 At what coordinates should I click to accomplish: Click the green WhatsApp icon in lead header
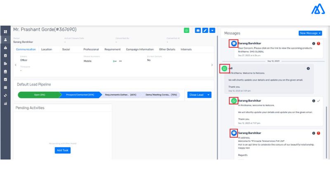(187, 30)
